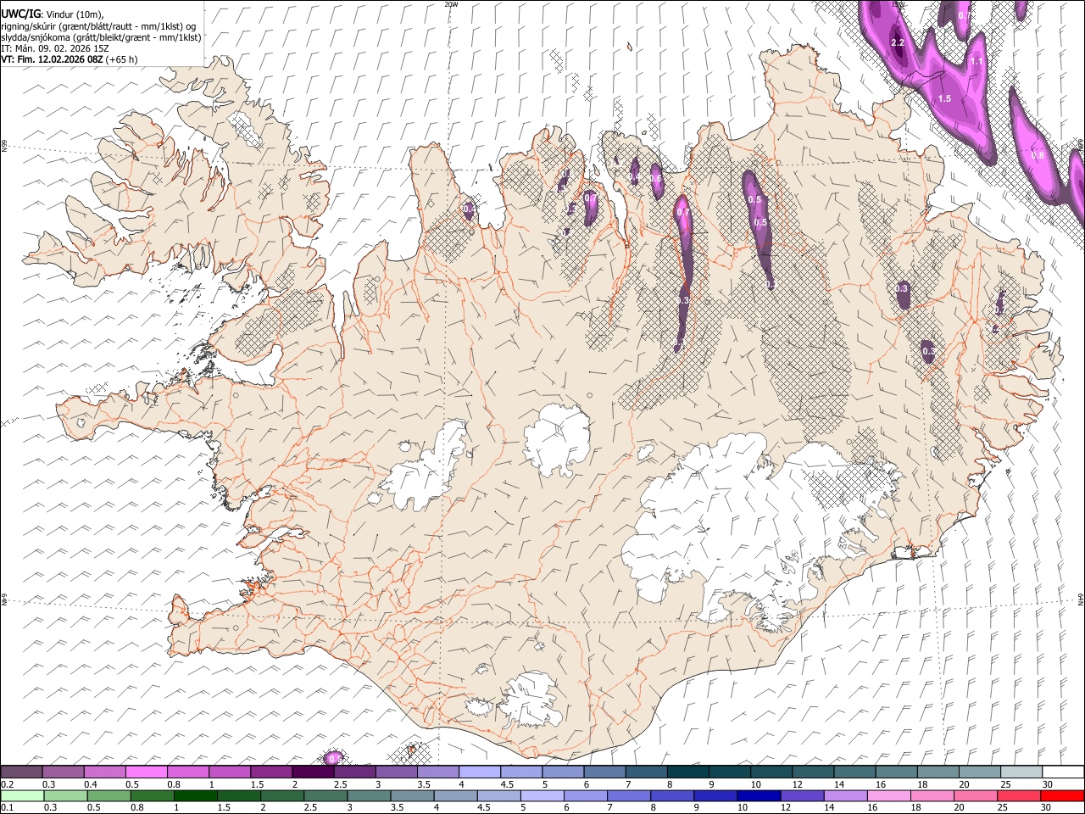Pick the top-row swatch between 0.3 and 0.4

[64, 772]
